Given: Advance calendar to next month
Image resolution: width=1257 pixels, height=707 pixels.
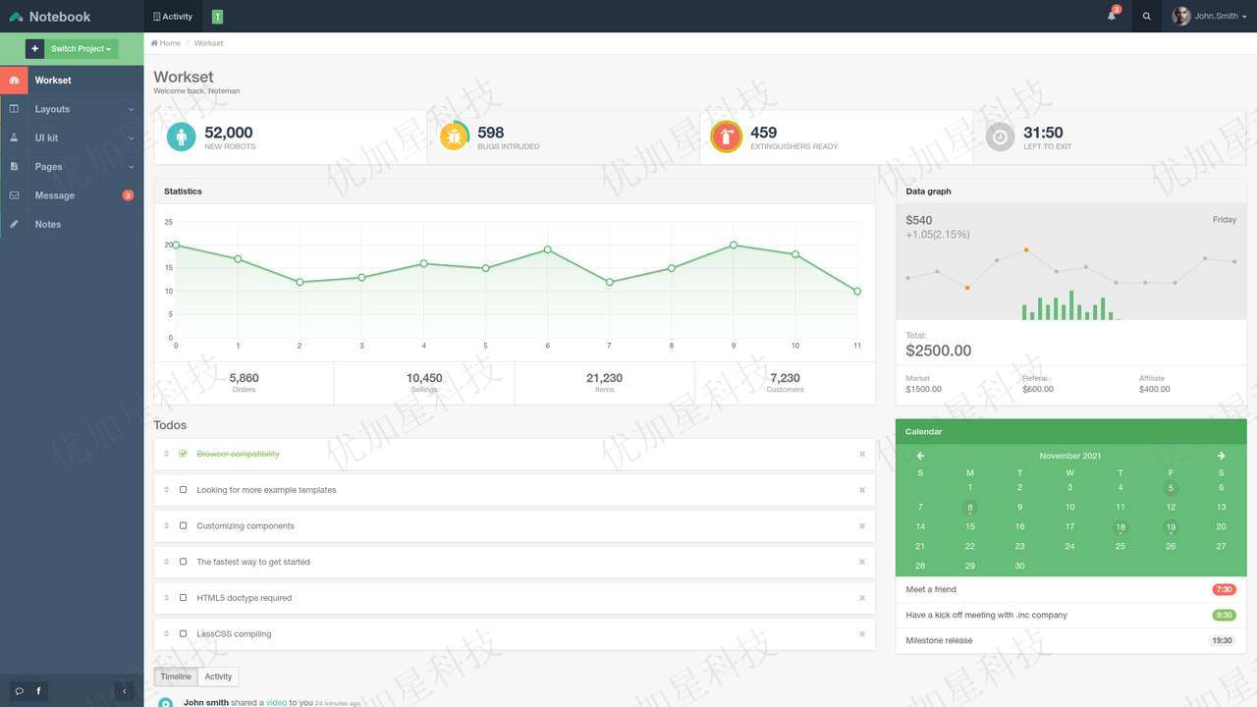Looking at the screenshot, I should point(1221,456).
